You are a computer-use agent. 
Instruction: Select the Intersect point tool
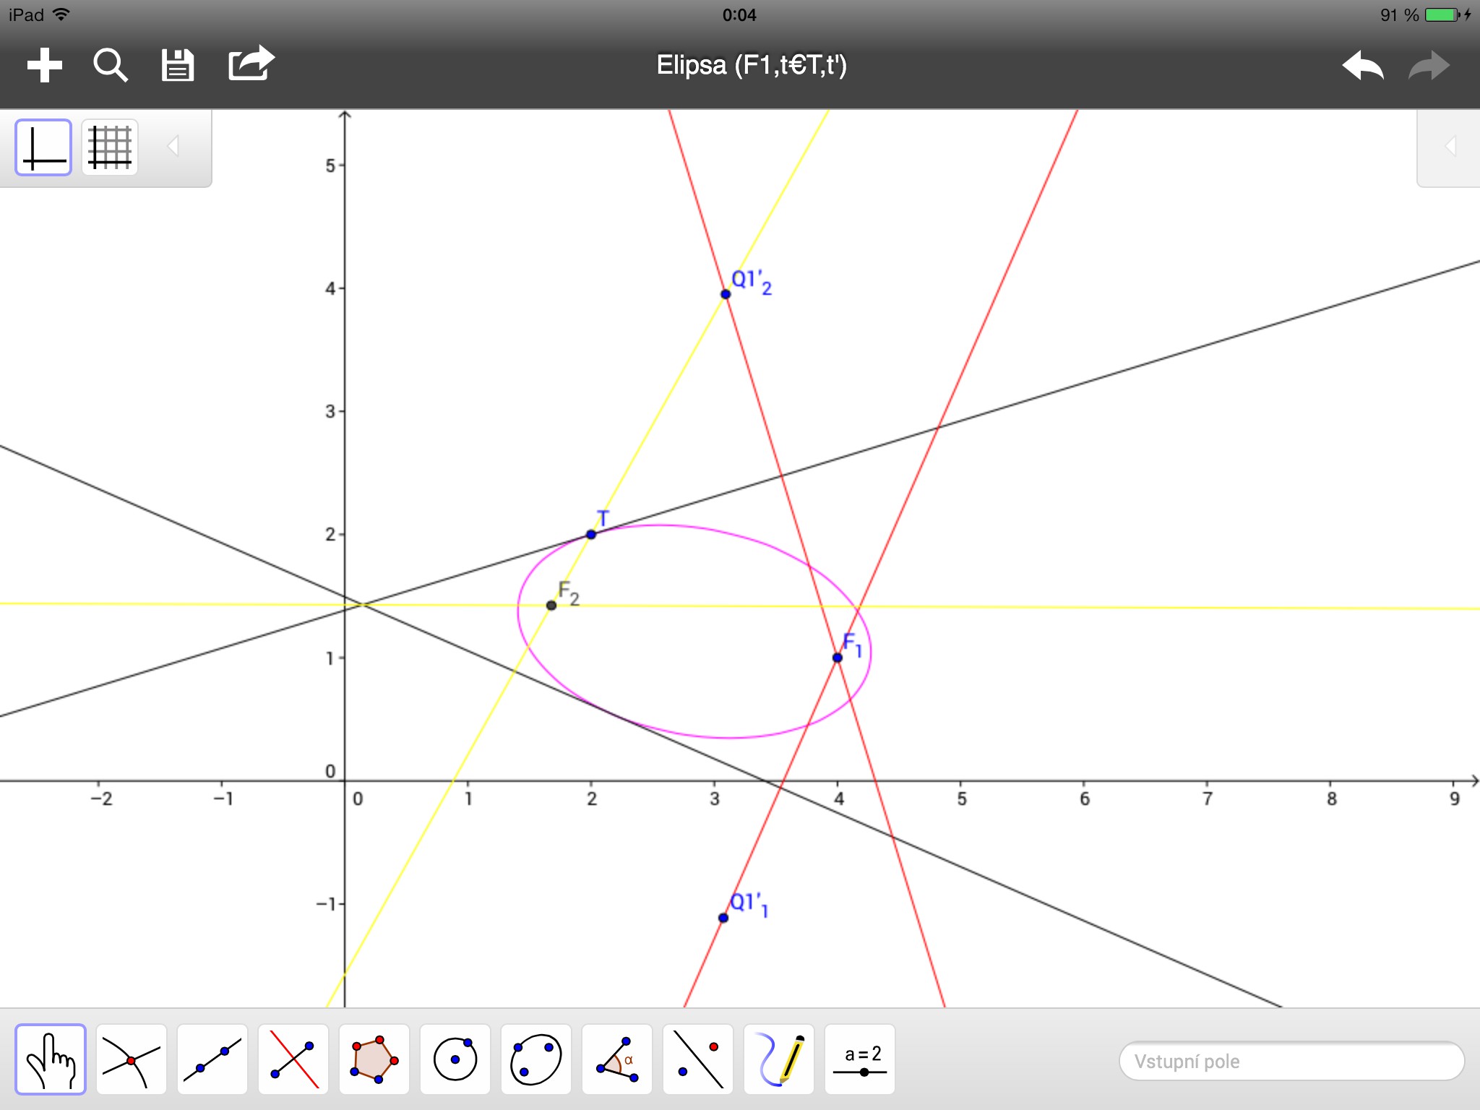tap(132, 1059)
